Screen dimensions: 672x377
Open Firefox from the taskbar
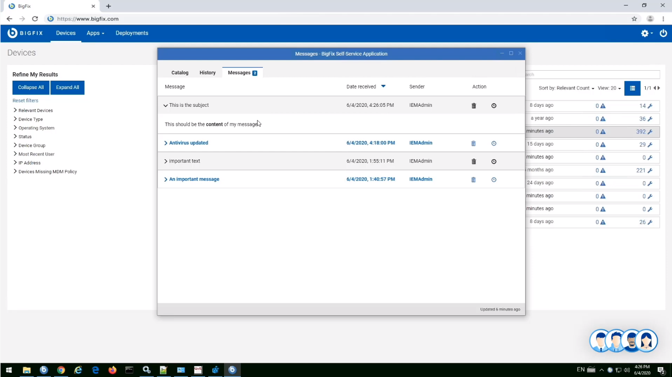tap(112, 370)
